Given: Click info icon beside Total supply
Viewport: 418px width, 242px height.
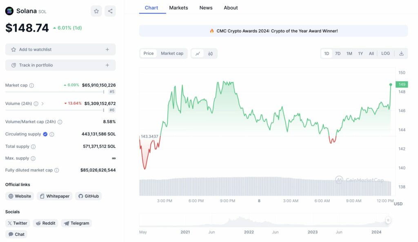Looking at the screenshot, I should [x=33, y=147].
